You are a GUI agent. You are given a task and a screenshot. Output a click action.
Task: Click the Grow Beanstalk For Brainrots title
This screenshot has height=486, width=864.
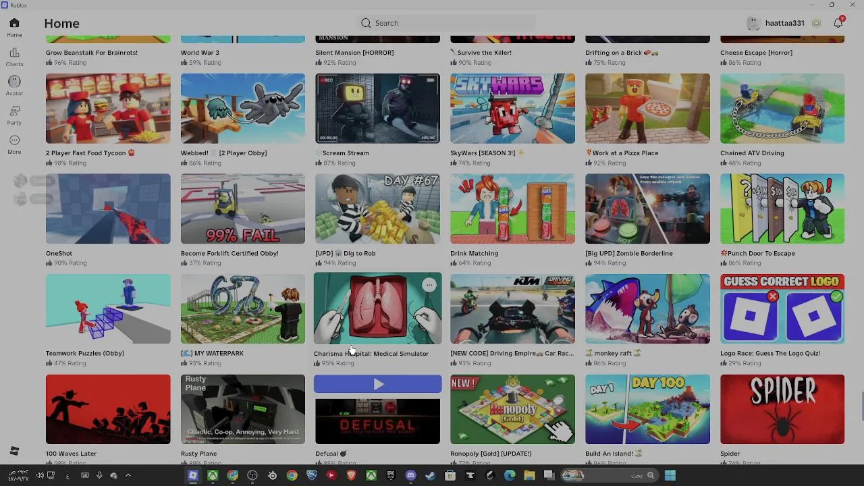pos(92,53)
